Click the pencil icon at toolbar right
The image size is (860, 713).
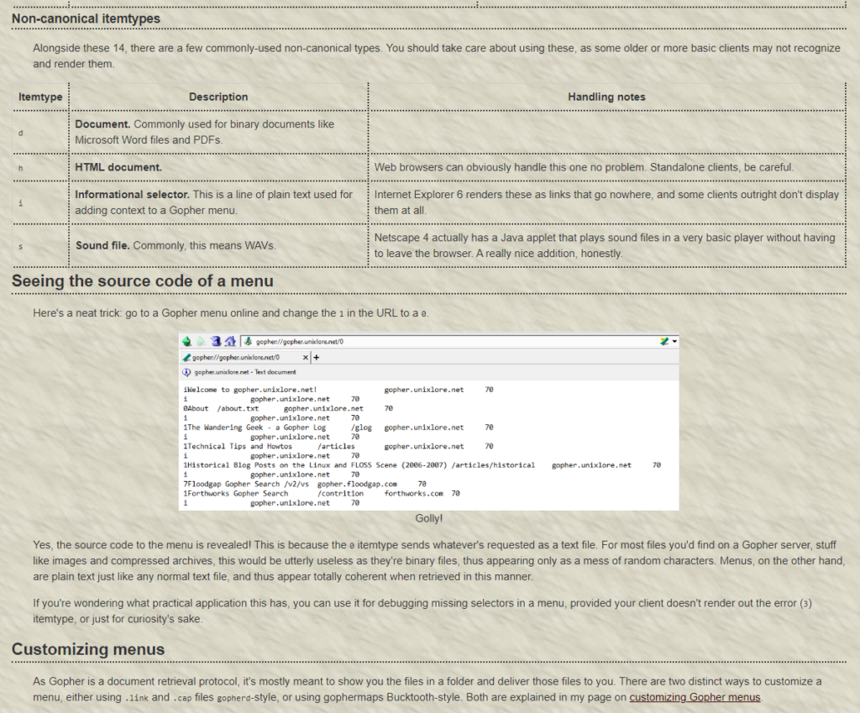pyautogui.click(x=663, y=342)
